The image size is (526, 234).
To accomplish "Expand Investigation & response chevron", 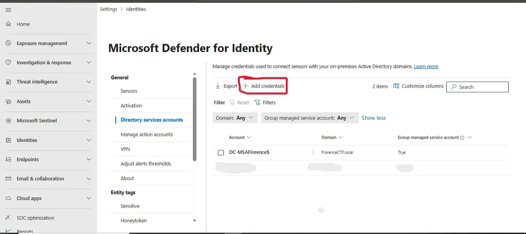I will coord(89,62).
